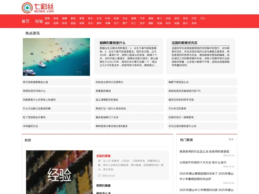Open the 旅游 category
Viewport: 259px width, 194px height.
116,18
